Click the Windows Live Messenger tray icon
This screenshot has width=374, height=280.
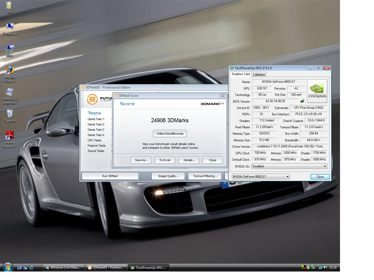click(x=308, y=267)
